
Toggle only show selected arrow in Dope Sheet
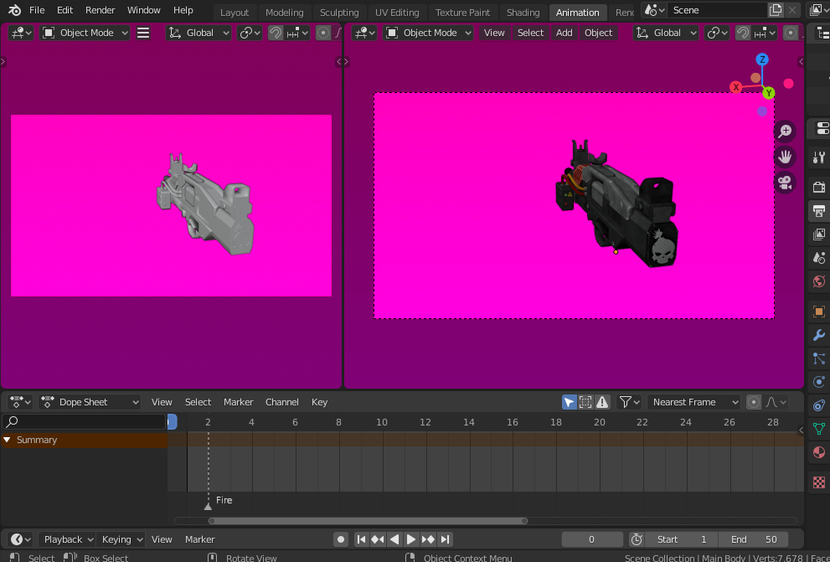569,402
